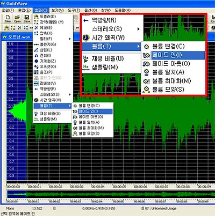The height and width of the screenshot is (216, 215).
Task: Choose 역방향(R) in the unmagnified effects menu
Action: click(53, 89)
